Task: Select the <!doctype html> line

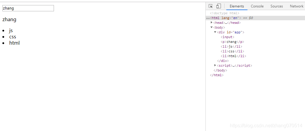Action: tap(225, 13)
